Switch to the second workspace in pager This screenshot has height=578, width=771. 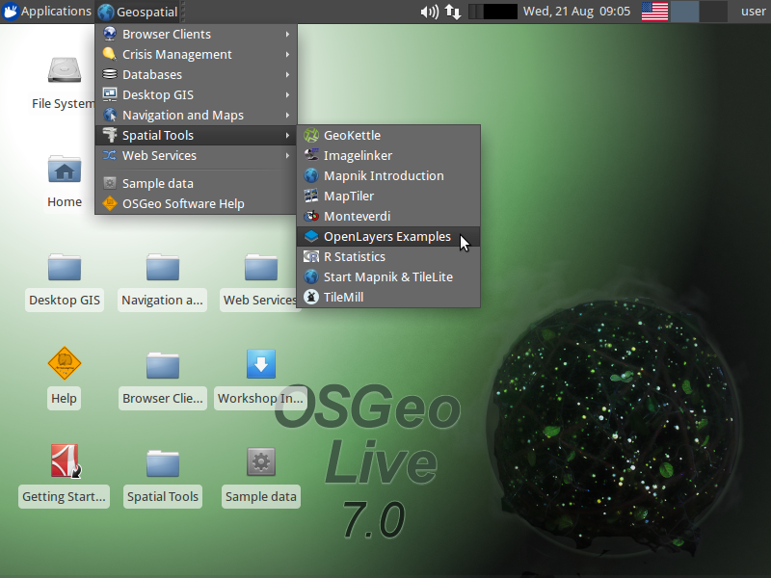point(713,12)
